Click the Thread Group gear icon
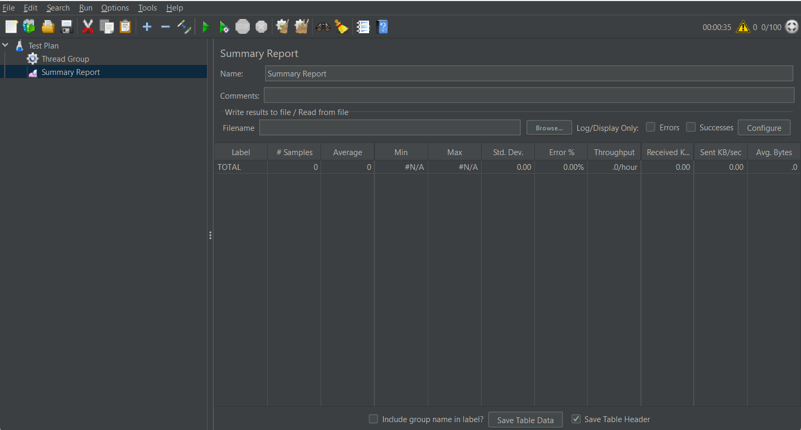 pyautogui.click(x=33, y=59)
